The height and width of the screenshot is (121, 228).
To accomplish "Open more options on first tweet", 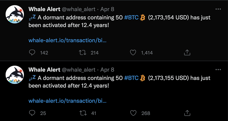I will pos(218,9).
